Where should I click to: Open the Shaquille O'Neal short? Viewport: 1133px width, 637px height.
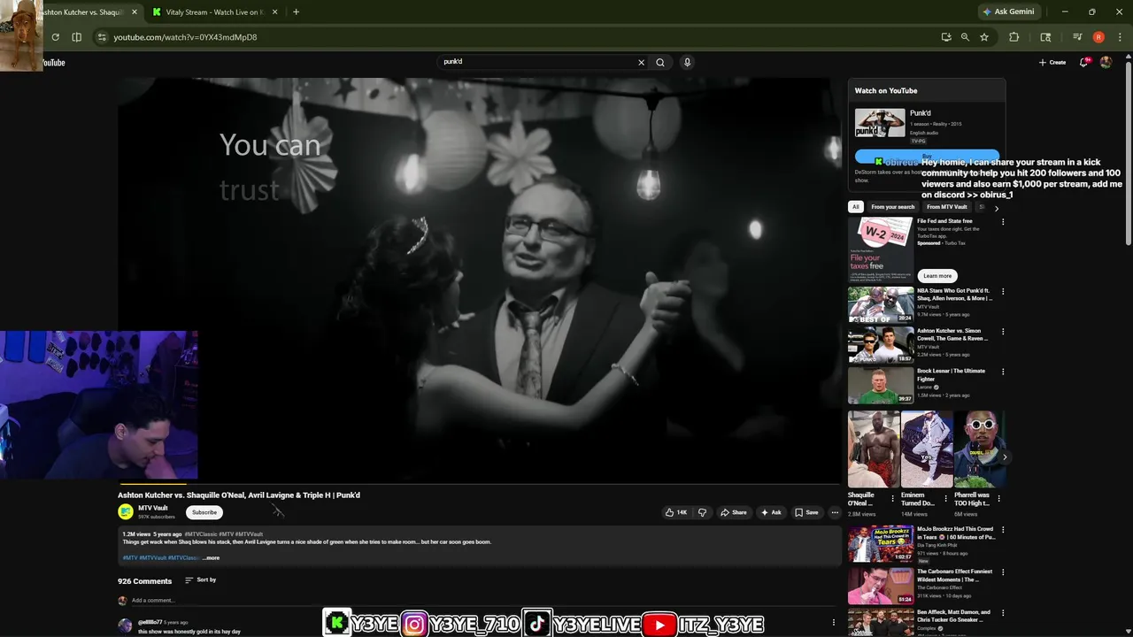[x=873, y=449]
